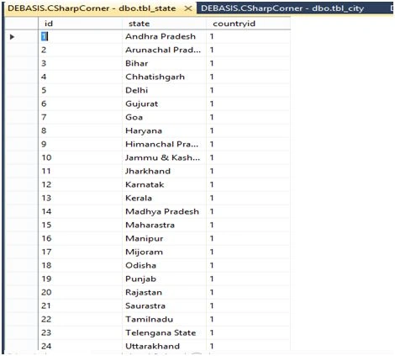Select the Uttarakhand cell
395x356 pixels.
click(x=164, y=345)
